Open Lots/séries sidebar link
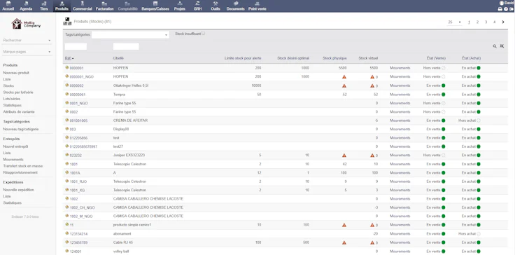Screen dimensions: 515x255 [11, 99]
